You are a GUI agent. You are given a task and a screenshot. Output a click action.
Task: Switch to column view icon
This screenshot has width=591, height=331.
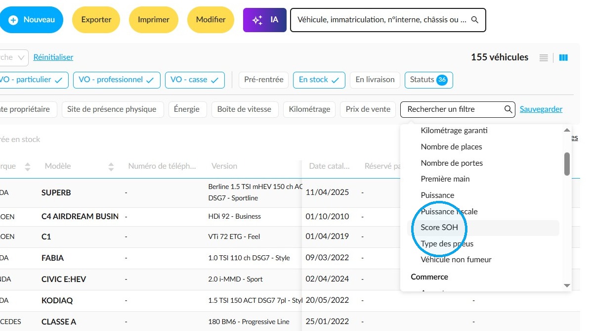pyautogui.click(x=563, y=58)
